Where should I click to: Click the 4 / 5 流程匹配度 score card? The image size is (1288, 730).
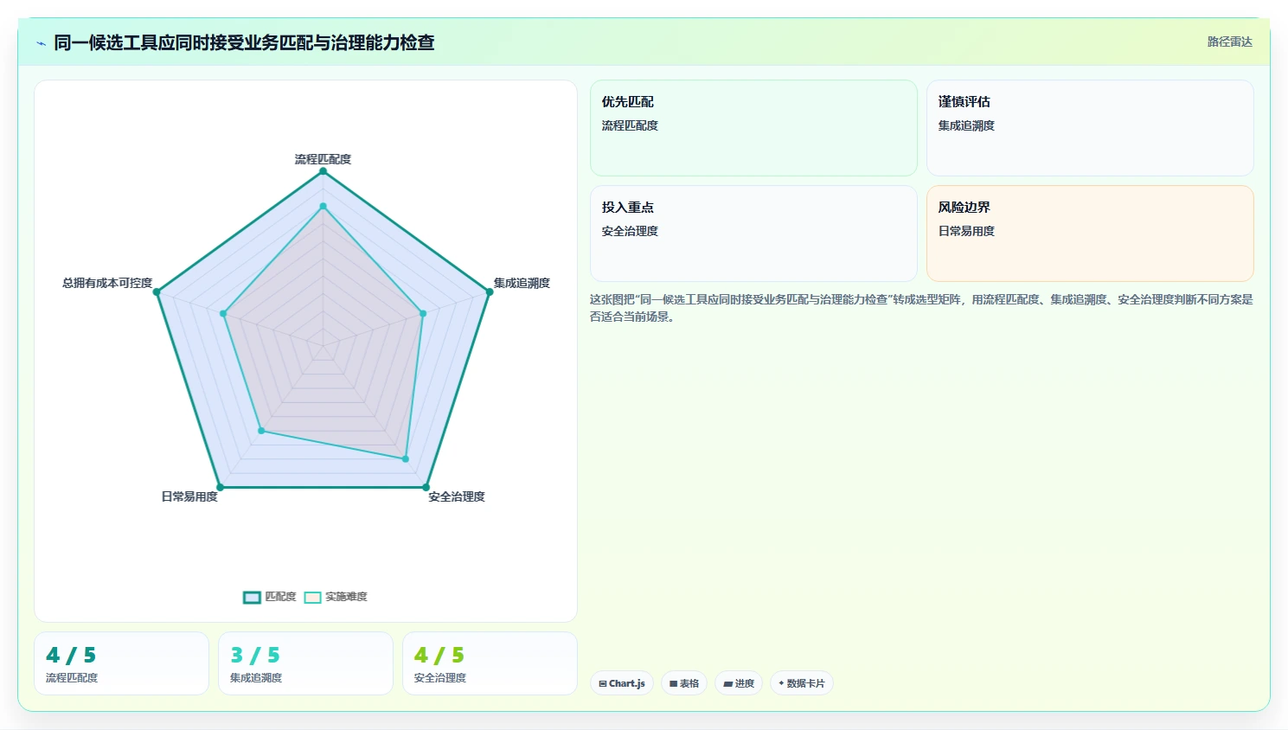121,663
